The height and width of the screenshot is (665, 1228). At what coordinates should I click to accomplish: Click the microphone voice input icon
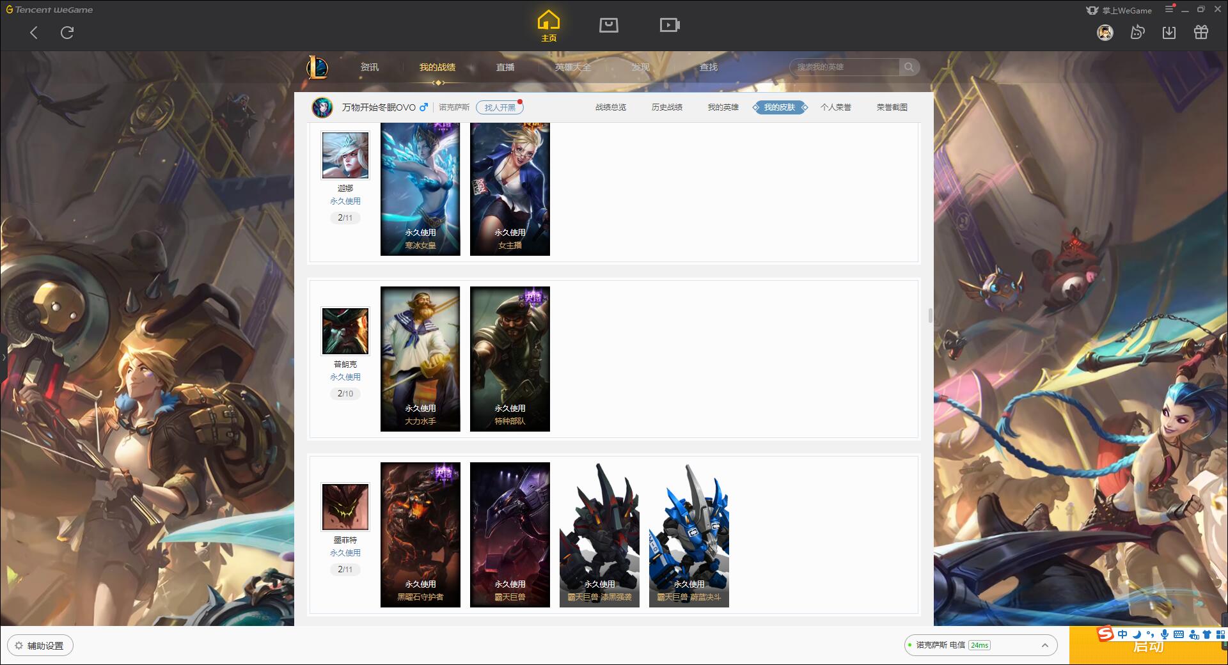pyautogui.click(x=1165, y=634)
